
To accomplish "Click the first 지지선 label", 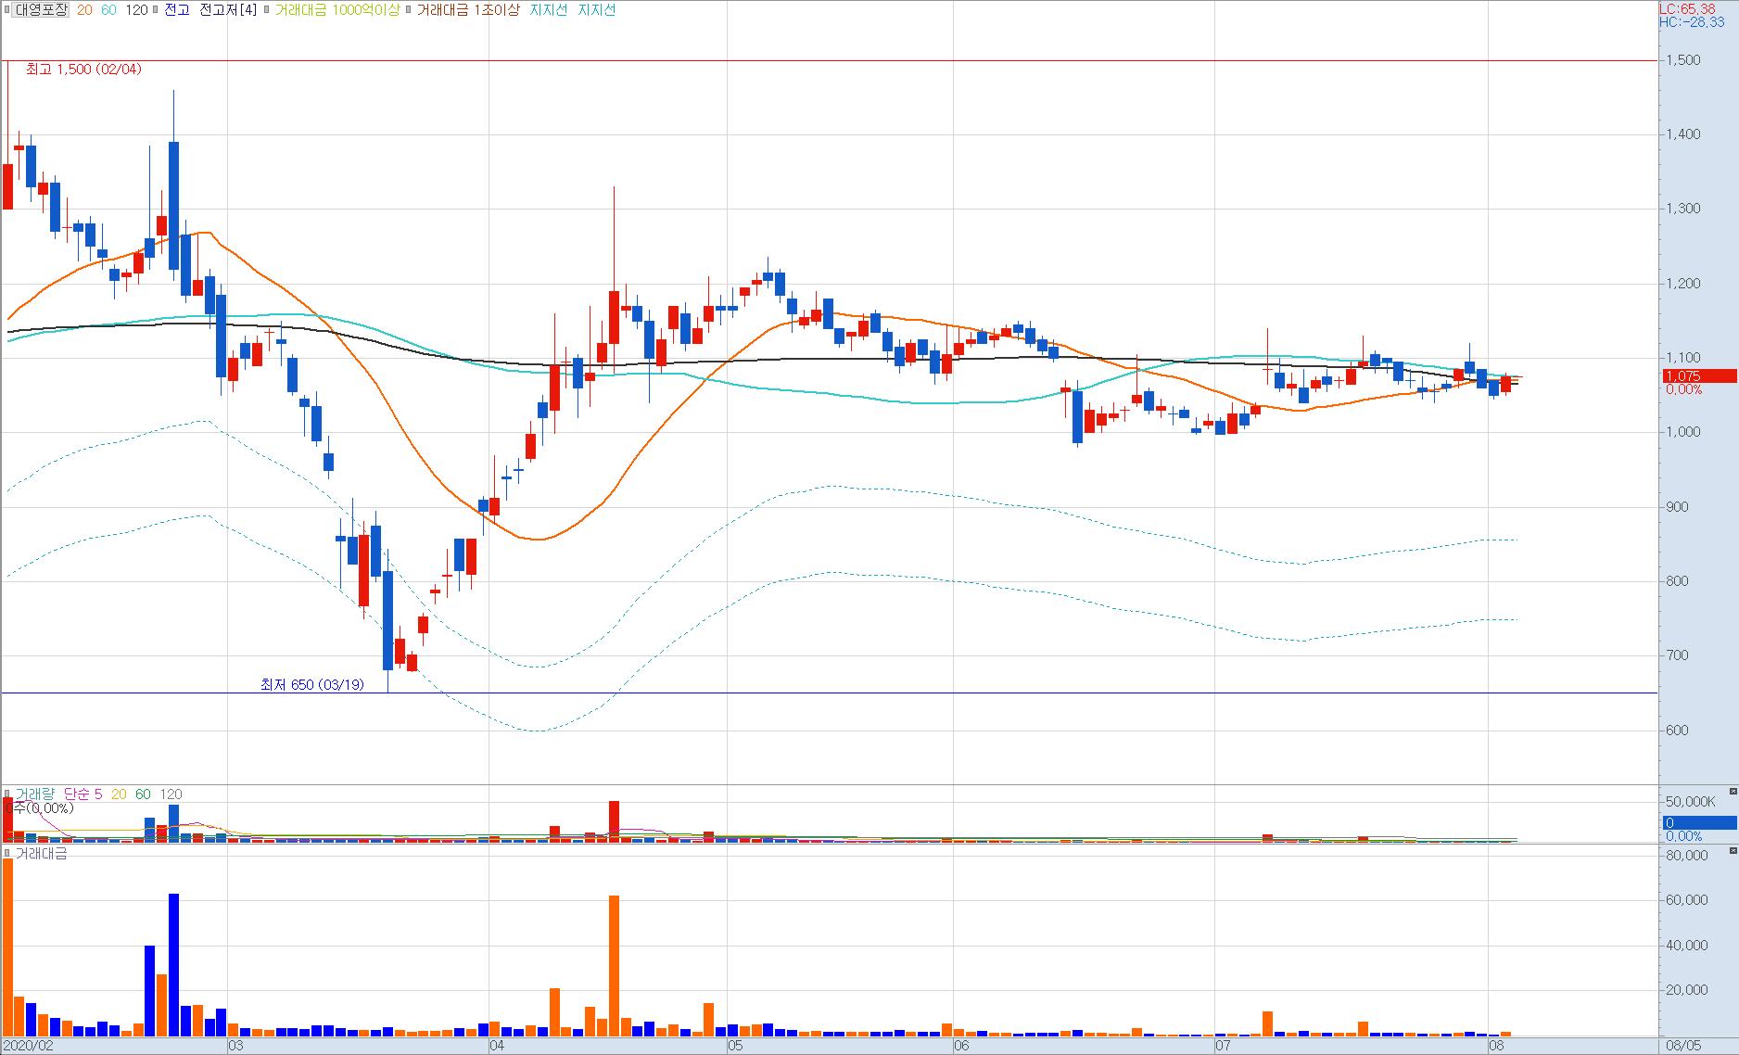I will point(548,10).
